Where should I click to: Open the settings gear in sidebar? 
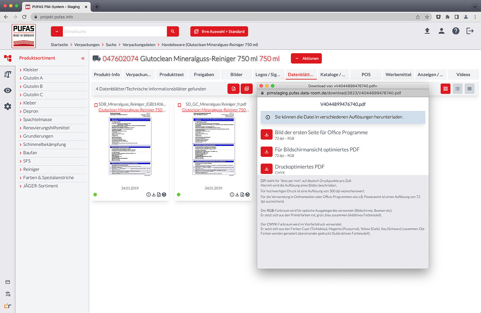(8, 106)
